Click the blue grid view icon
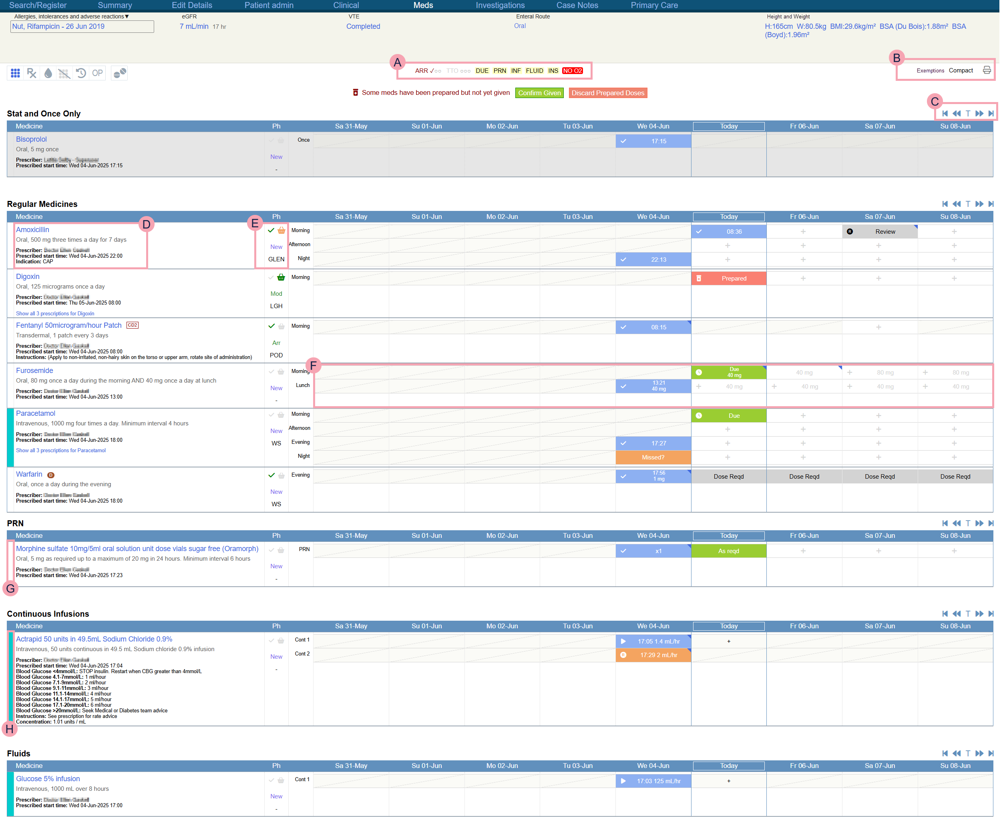Viewport: 1001px width, 822px height. (x=15, y=73)
